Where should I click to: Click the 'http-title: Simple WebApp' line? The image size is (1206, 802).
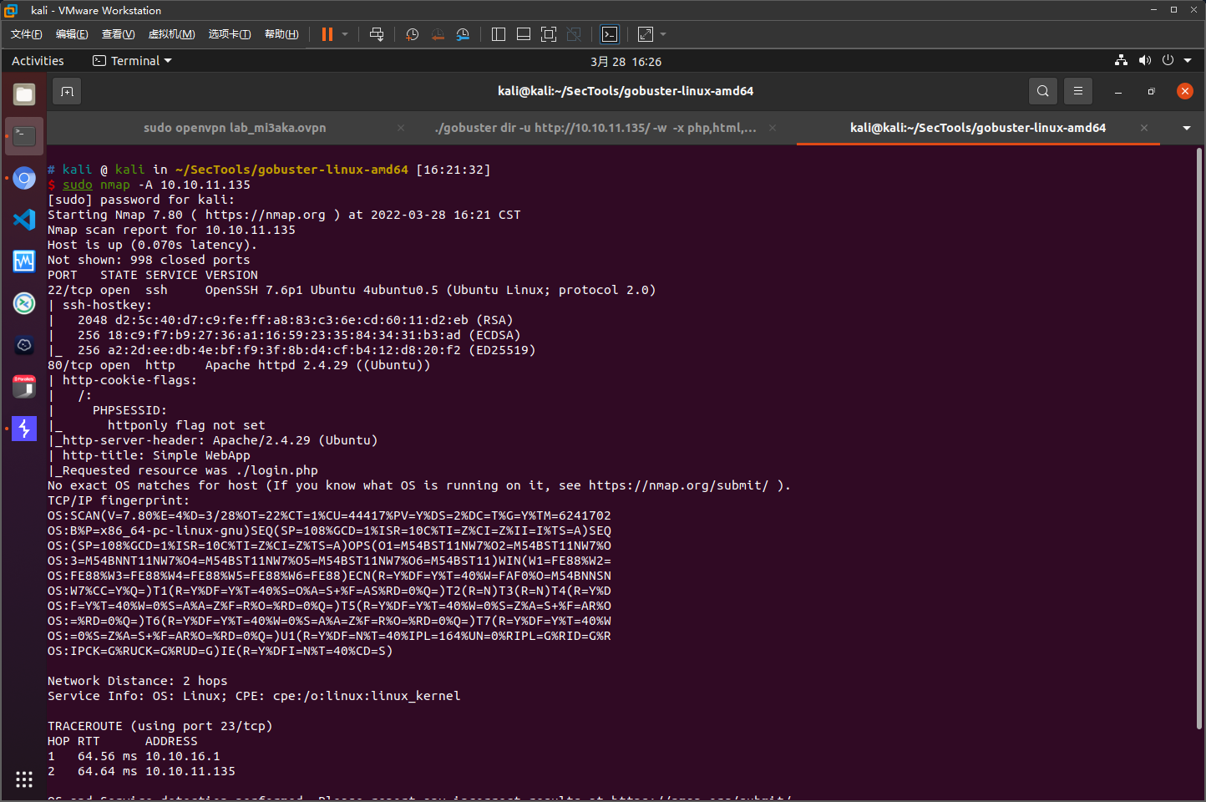coord(156,455)
